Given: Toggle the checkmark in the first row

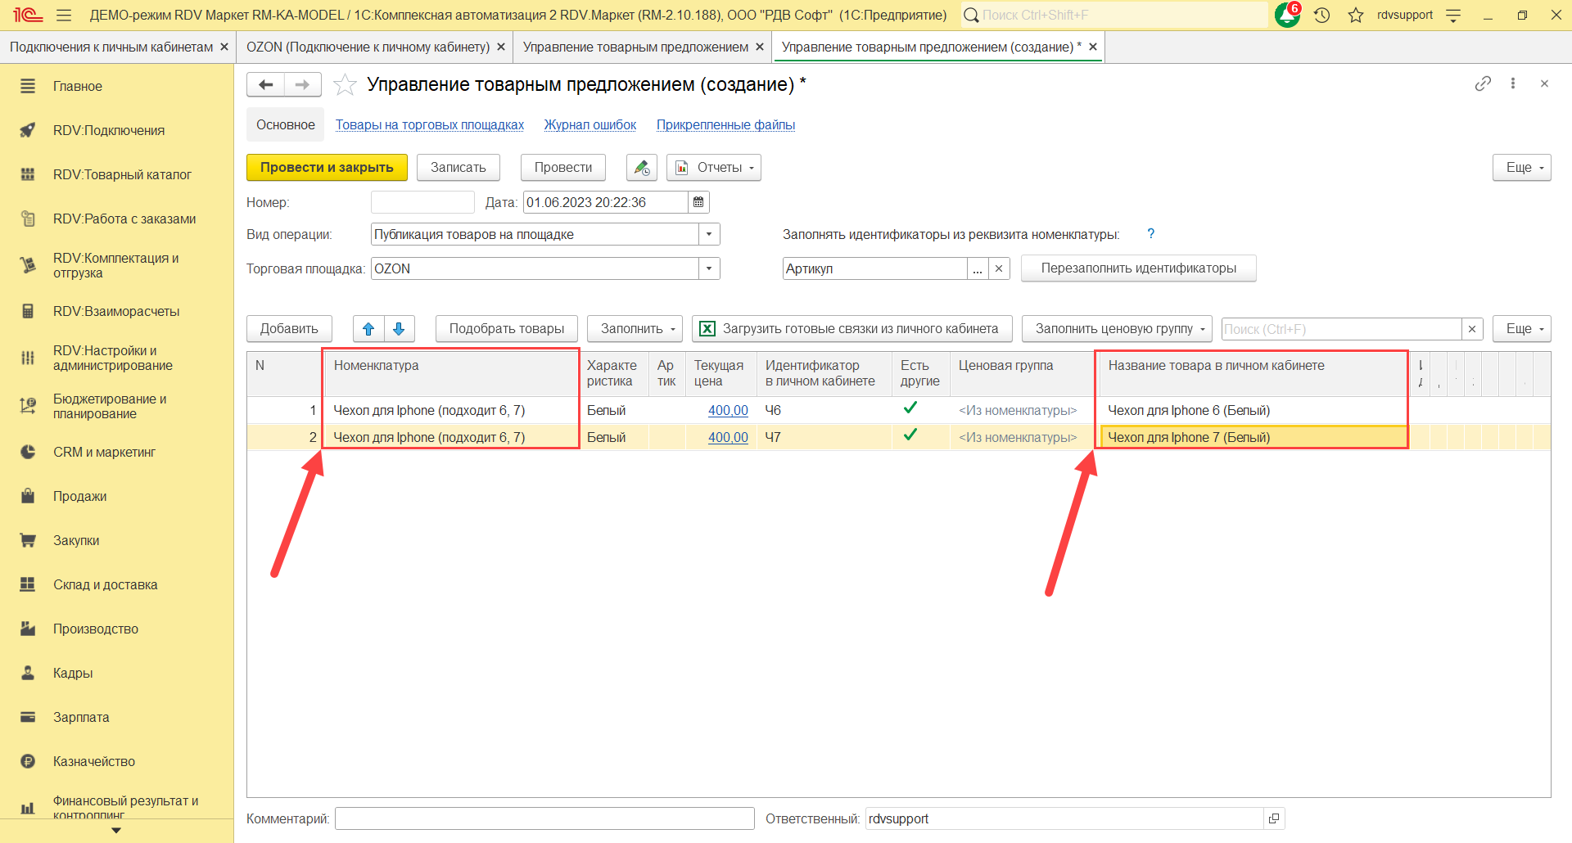Looking at the screenshot, I should pos(910,408).
